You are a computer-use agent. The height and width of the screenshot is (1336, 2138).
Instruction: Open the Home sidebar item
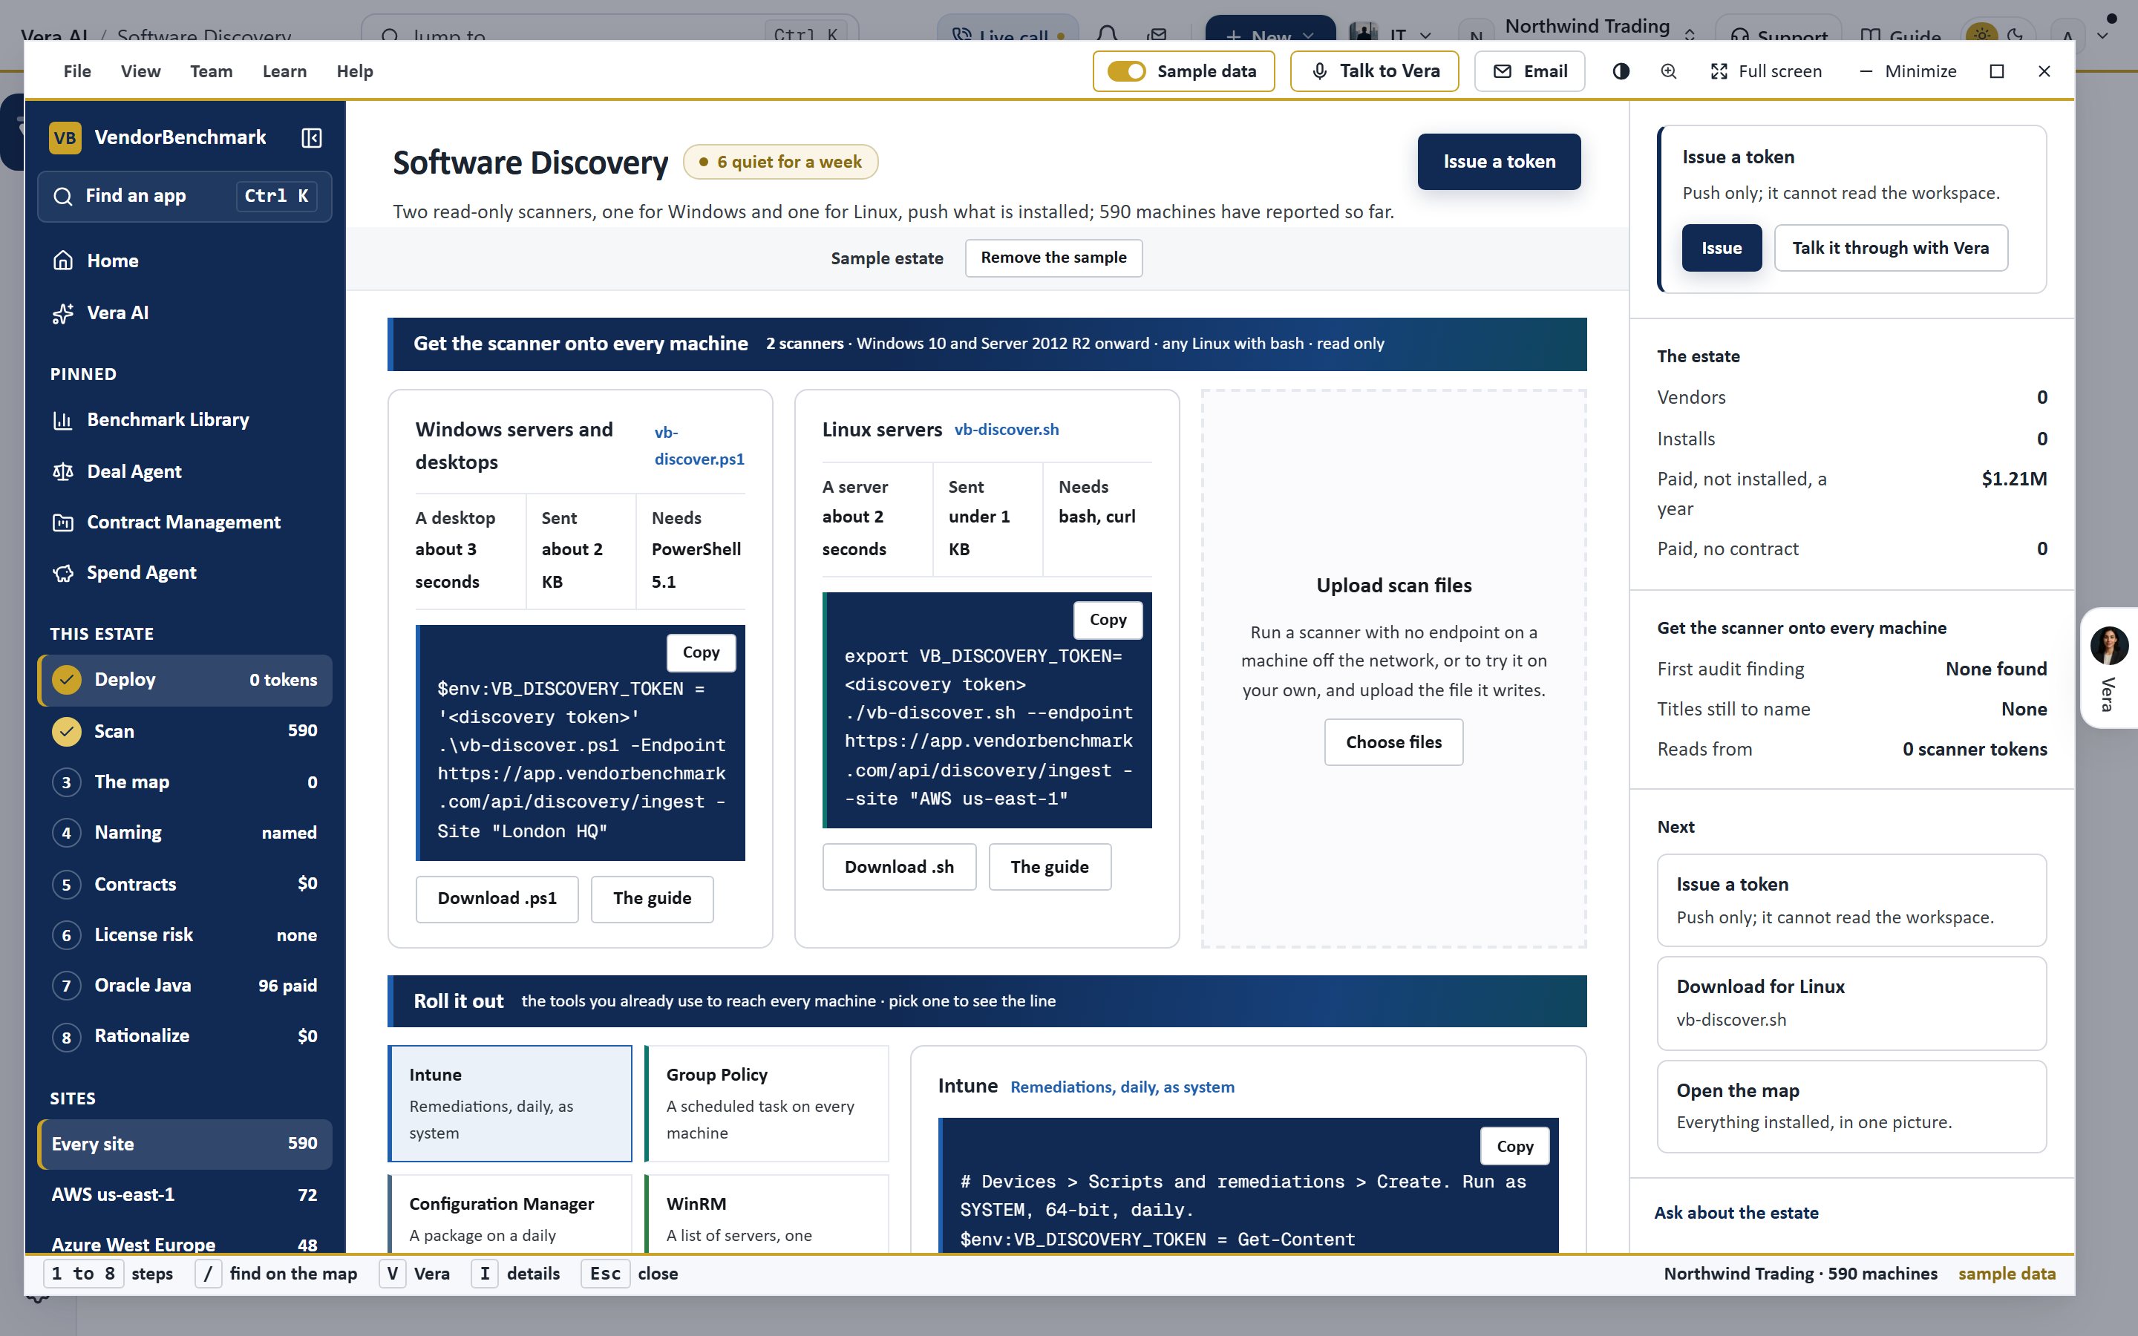[x=185, y=261]
